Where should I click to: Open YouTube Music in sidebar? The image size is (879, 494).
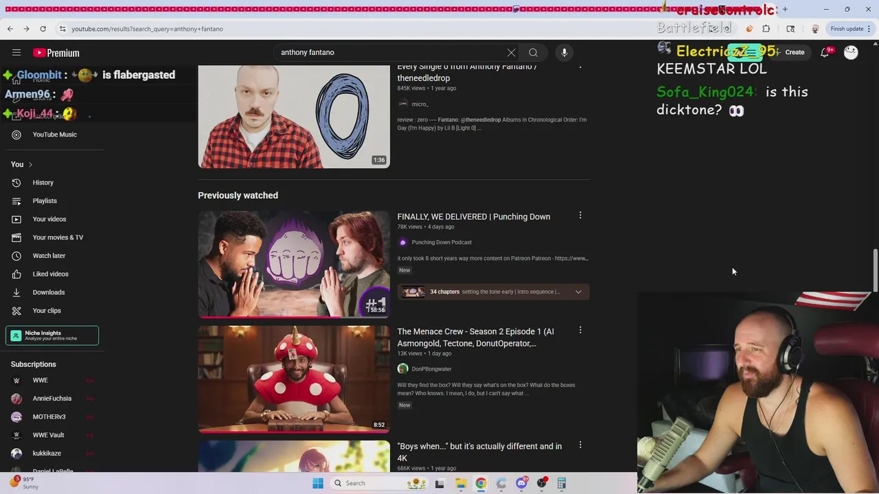pos(54,134)
